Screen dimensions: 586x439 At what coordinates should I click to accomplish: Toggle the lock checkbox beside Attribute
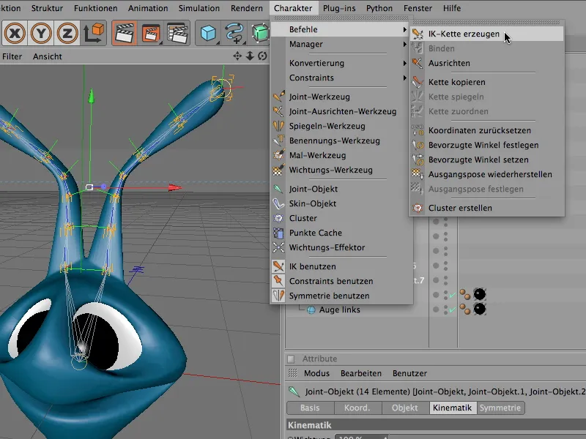tap(291, 359)
